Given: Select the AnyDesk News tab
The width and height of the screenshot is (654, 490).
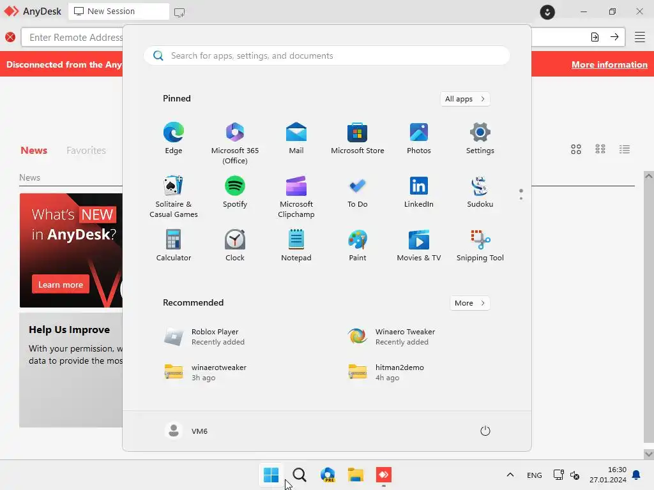Looking at the screenshot, I should point(34,150).
